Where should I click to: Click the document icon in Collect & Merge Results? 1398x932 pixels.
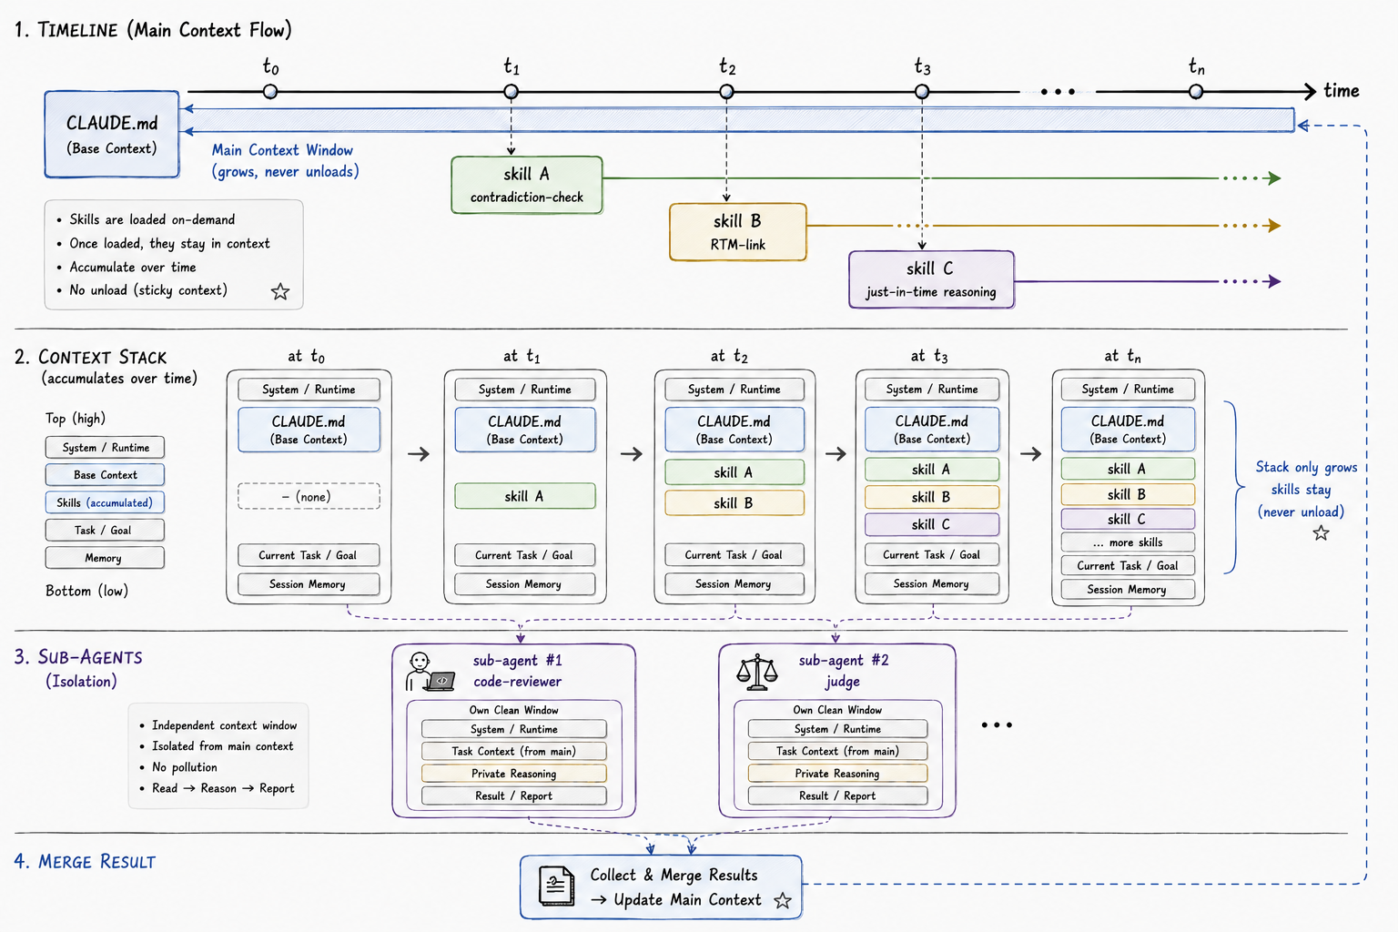click(x=557, y=886)
